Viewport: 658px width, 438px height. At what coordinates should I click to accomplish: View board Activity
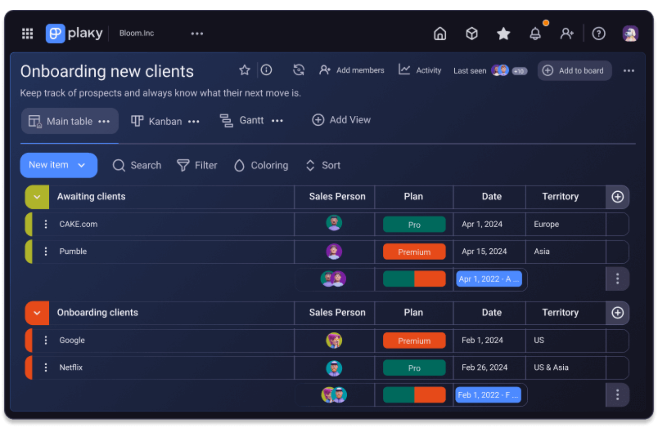(x=420, y=70)
